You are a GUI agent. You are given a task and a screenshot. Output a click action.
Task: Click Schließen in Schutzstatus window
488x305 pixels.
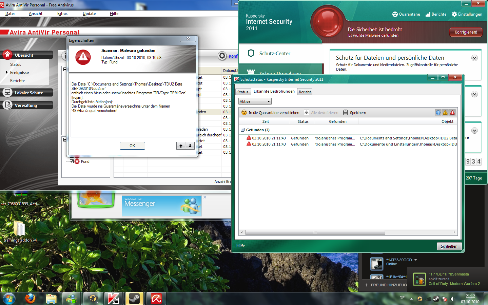tap(449, 246)
